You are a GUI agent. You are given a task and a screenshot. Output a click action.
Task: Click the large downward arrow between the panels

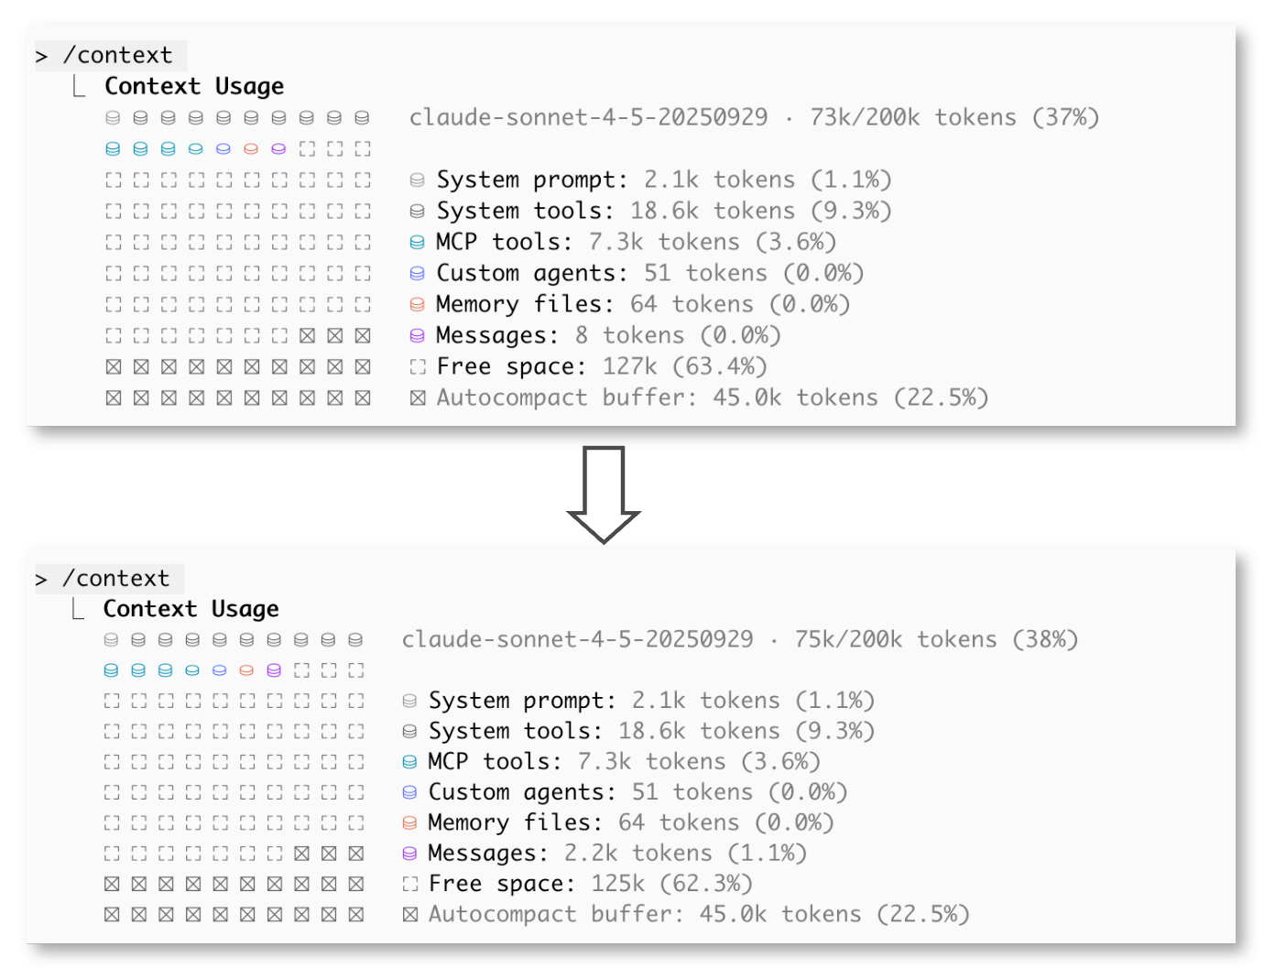tap(604, 495)
